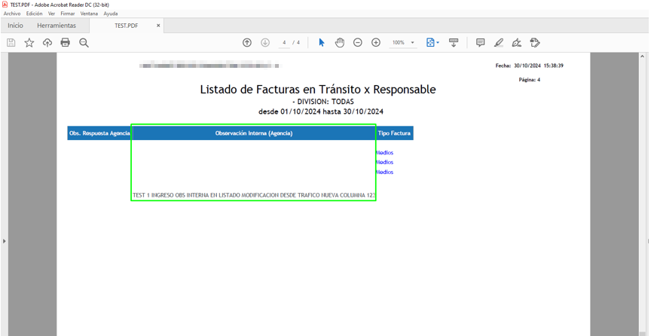Open the Ventana menu
The image size is (651, 336).
(89, 14)
